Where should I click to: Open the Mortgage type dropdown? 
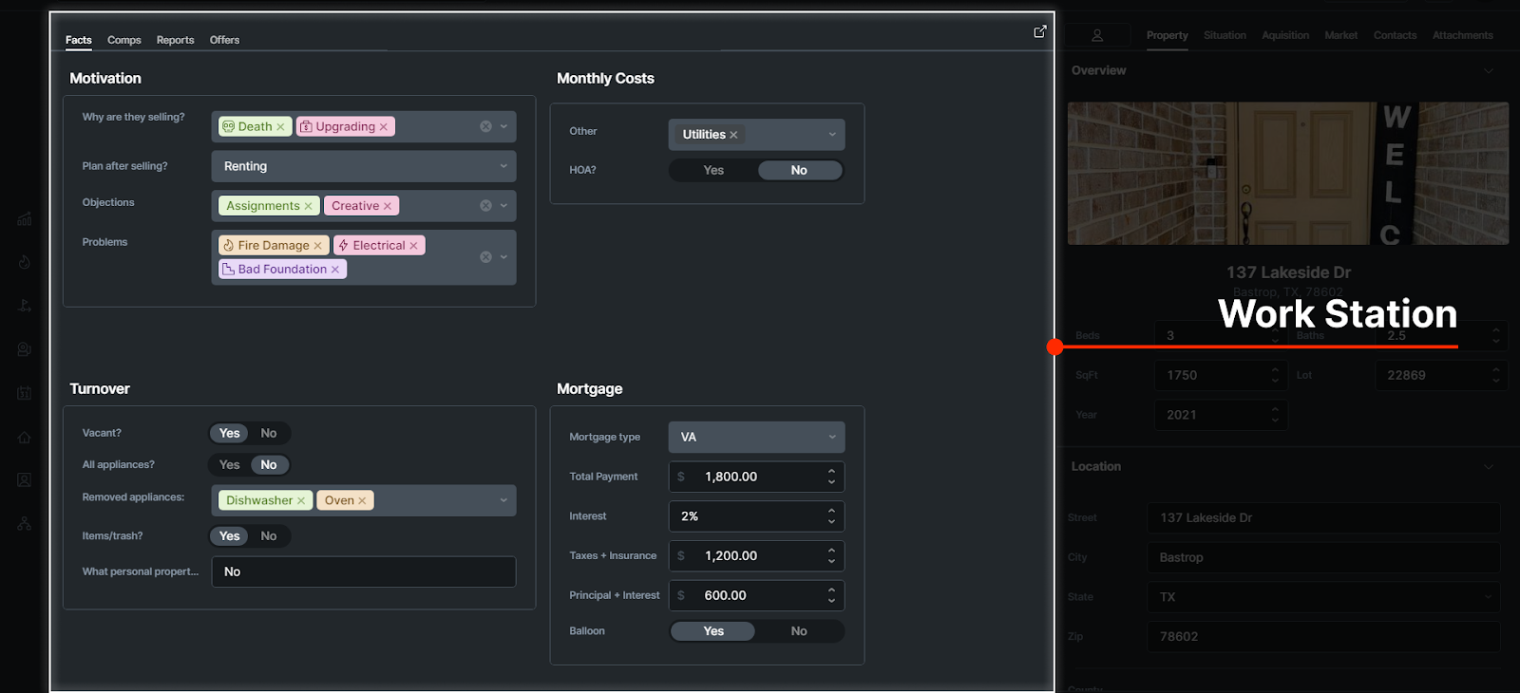[831, 438]
